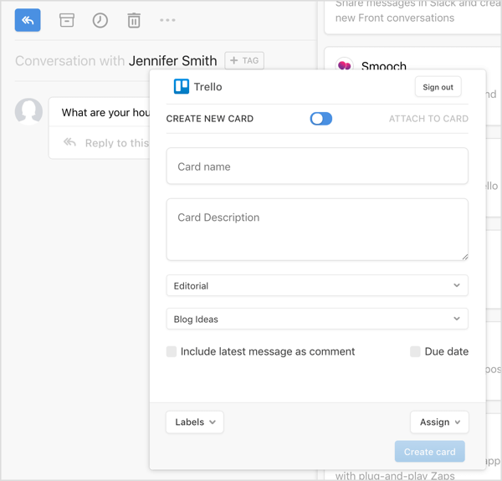Check Include latest message as comment

(172, 351)
